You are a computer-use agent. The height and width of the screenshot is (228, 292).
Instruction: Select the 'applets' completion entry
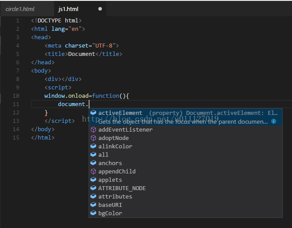(x=110, y=180)
